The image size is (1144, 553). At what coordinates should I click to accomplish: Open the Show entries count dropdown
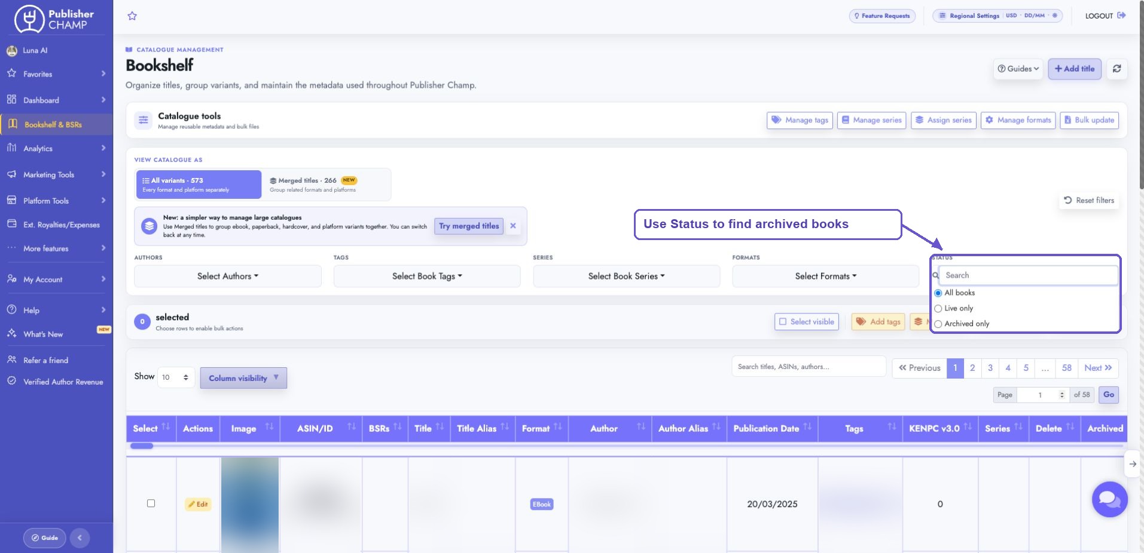[176, 377]
